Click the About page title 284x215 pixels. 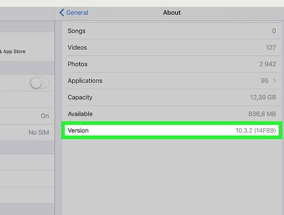pyautogui.click(x=172, y=13)
